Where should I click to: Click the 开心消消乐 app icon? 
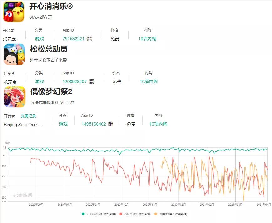click(x=13, y=12)
